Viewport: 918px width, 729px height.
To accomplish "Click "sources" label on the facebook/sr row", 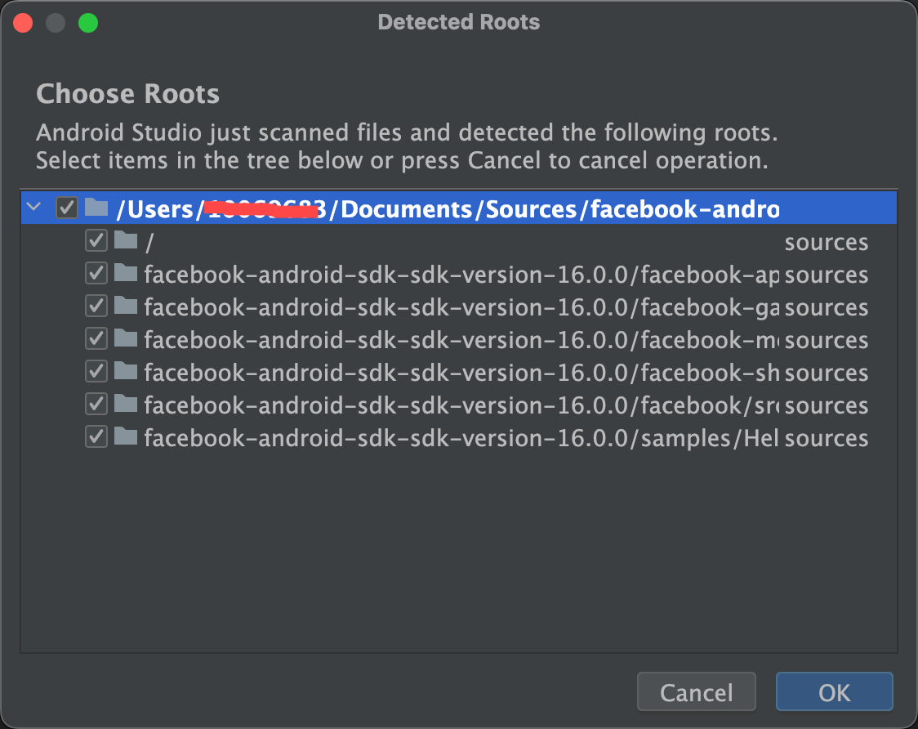I will 826,407.
